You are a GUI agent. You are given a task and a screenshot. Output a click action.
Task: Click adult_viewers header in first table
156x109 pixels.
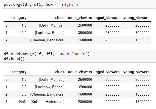[80, 18]
